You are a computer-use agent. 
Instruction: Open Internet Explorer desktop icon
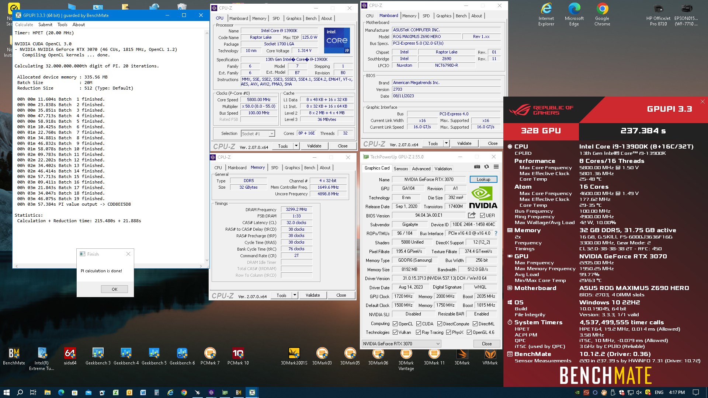546,14
